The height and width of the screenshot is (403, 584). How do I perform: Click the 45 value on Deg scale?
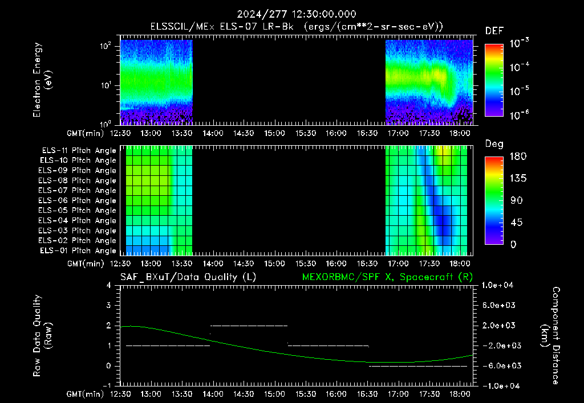pos(517,223)
